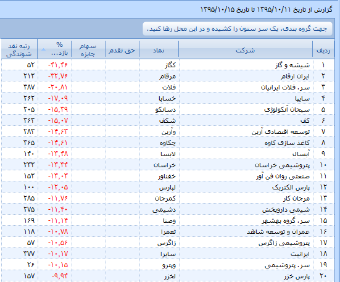
Task: Select company عمران و توسعه شاهد
Action: tap(278, 232)
